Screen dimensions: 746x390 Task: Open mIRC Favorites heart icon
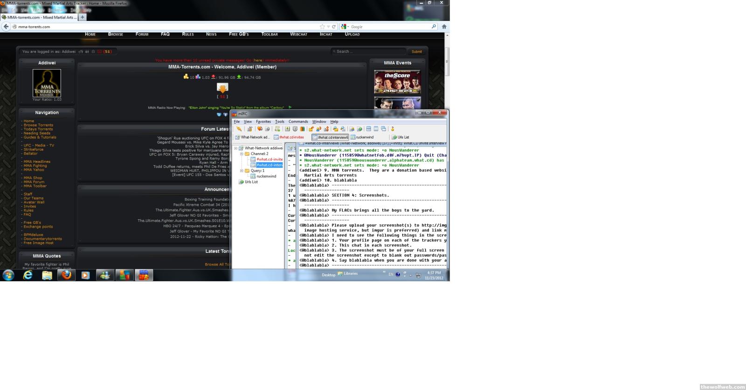click(x=260, y=129)
